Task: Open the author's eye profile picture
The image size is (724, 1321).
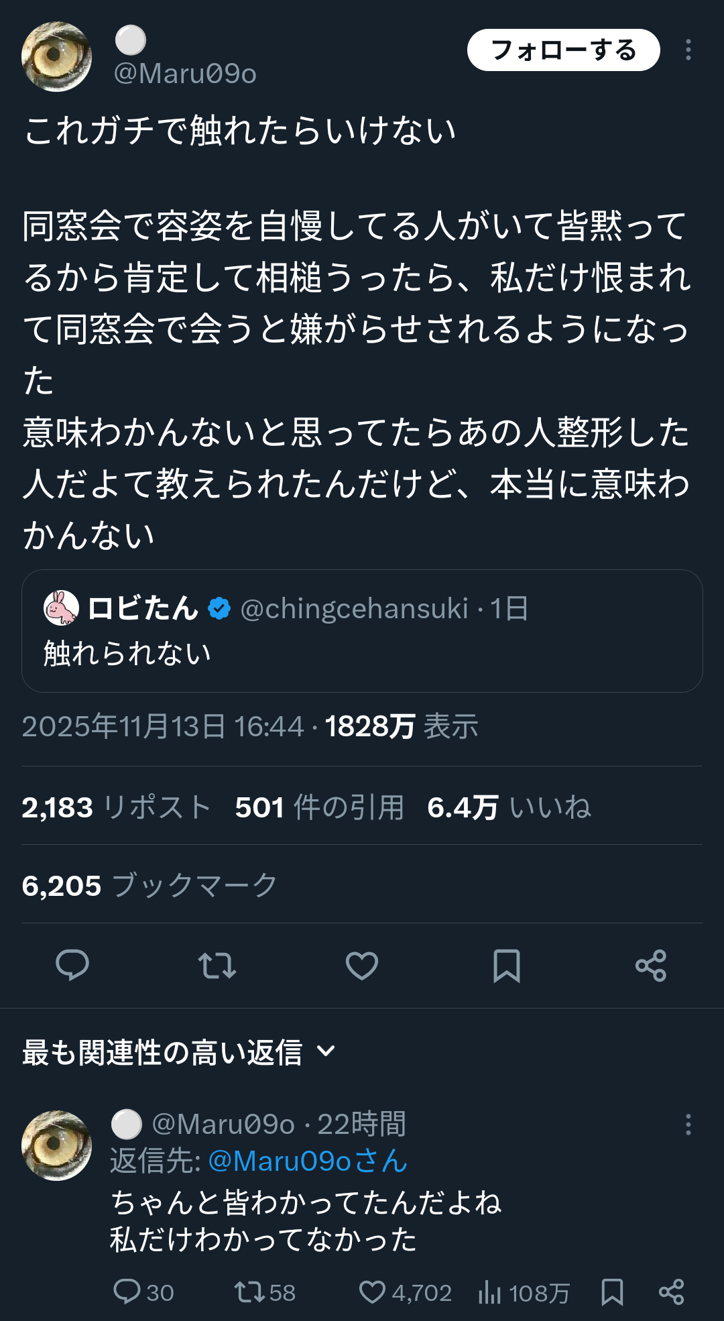Action: tap(56, 57)
